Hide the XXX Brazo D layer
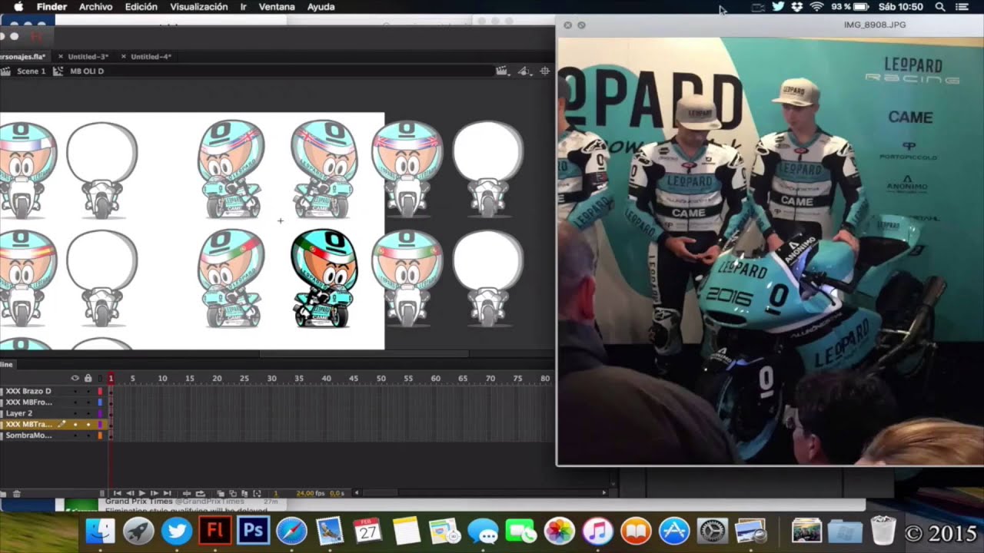This screenshot has height=553, width=984. pyautogui.click(x=75, y=391)
